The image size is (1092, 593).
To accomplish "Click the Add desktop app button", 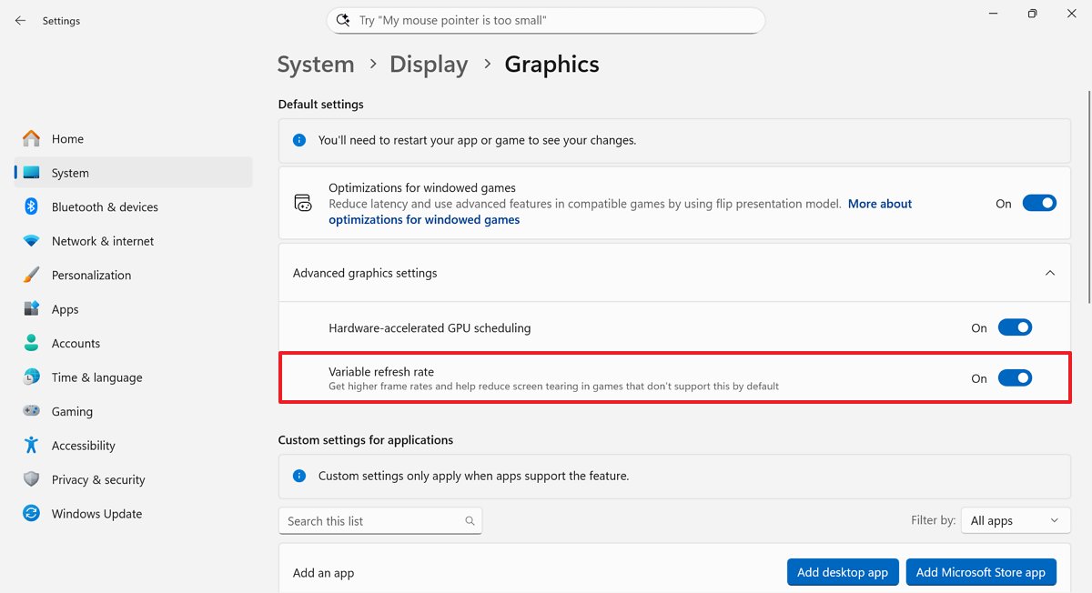I will [x=843, y=572].
